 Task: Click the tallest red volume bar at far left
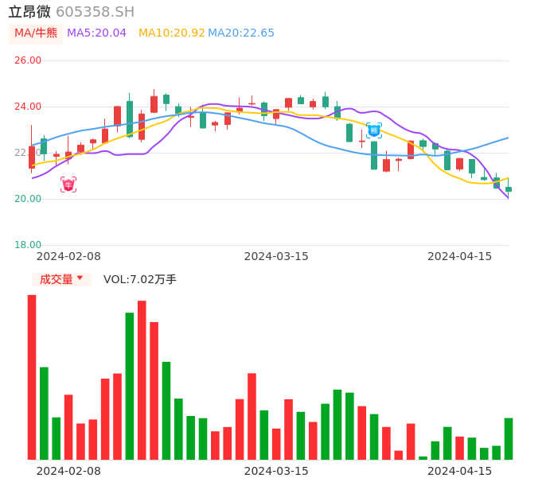pos(32,377)
